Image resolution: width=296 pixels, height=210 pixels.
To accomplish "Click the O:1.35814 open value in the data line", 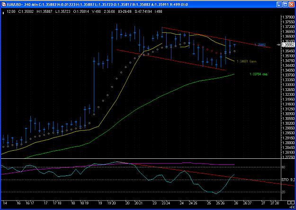I will click(x=81, y=11).
